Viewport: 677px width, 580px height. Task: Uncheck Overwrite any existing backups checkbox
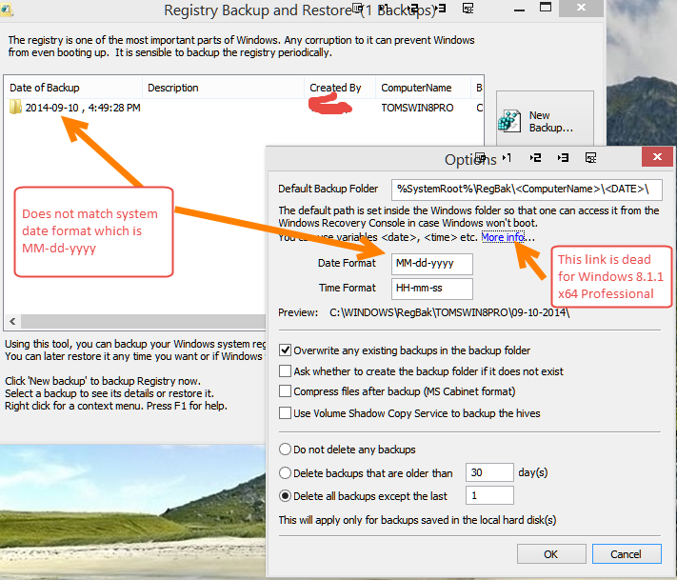(x=286, y=350)
